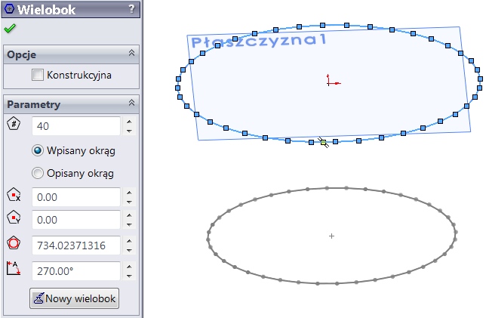Select the Wpisany okrąg radio option

(38, 151)
